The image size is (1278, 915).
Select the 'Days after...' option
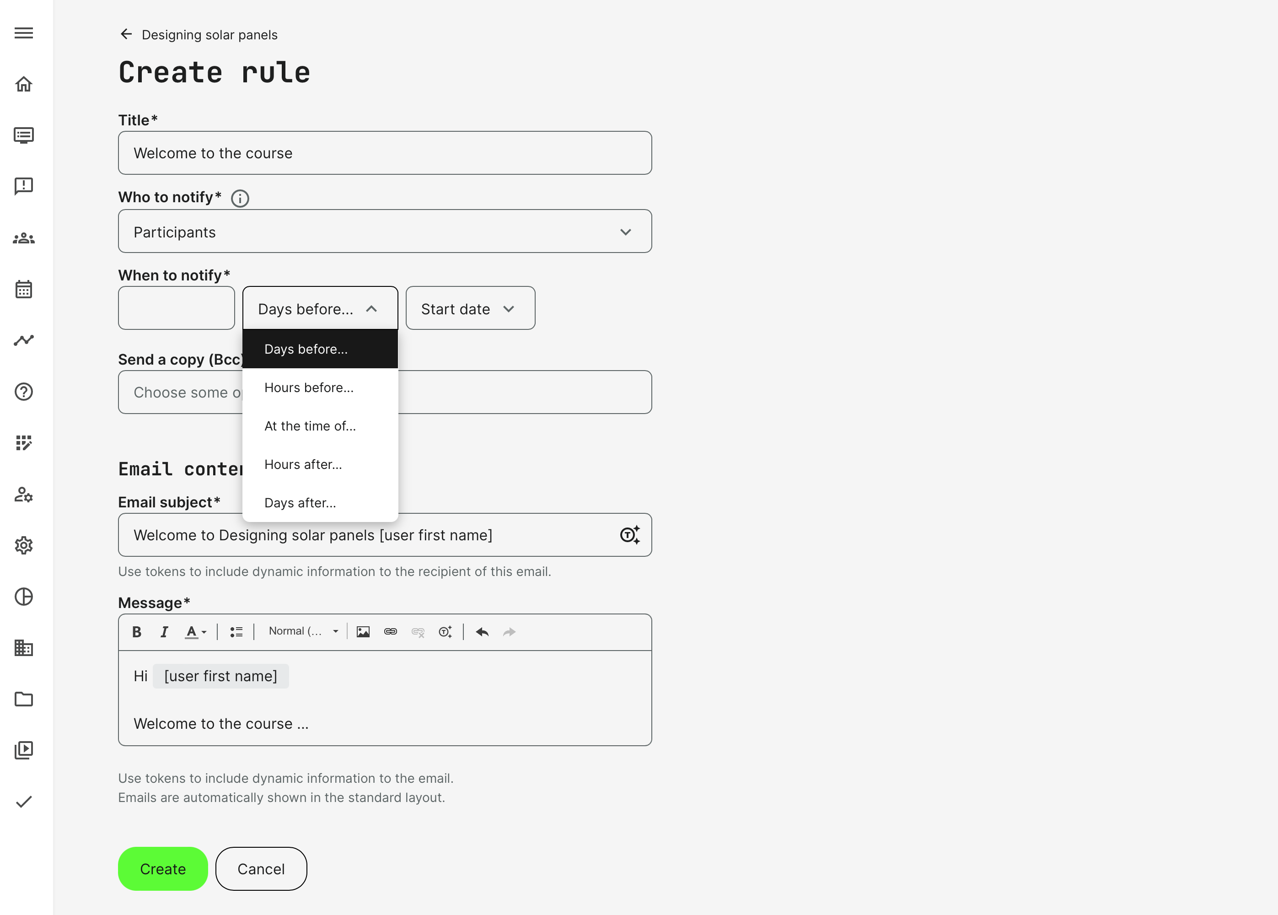300,503
